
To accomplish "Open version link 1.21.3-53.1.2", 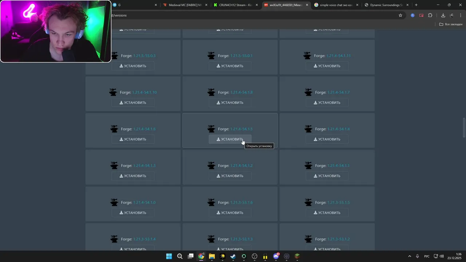I will click(339, 239).
